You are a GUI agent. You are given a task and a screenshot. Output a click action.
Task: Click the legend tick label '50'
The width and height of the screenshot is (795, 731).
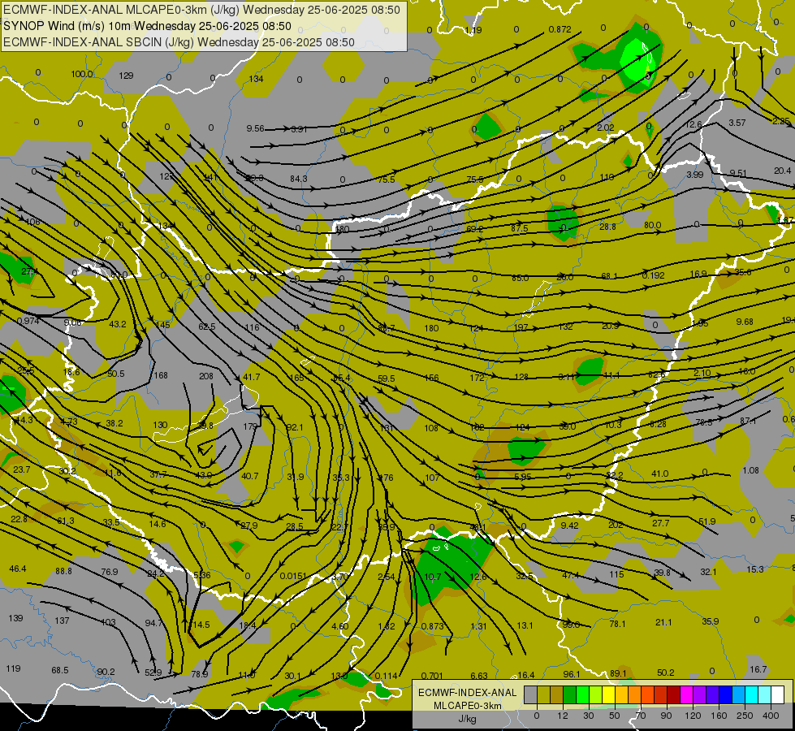(x=615, y=716)
